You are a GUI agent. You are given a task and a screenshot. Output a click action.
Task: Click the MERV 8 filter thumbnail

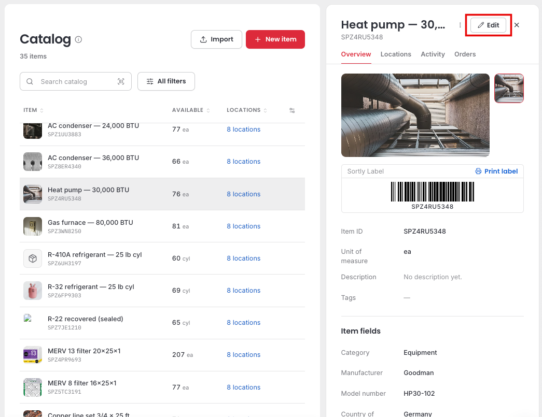pos(33,387)
